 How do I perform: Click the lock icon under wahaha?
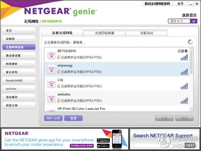59,100
